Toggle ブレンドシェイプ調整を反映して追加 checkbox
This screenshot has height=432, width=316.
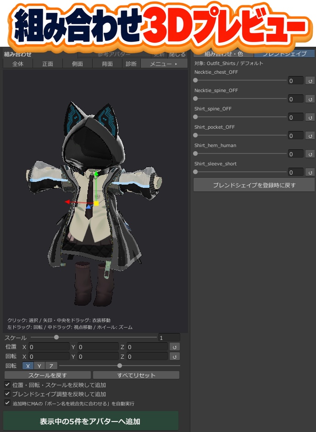(x=7, y=394)
